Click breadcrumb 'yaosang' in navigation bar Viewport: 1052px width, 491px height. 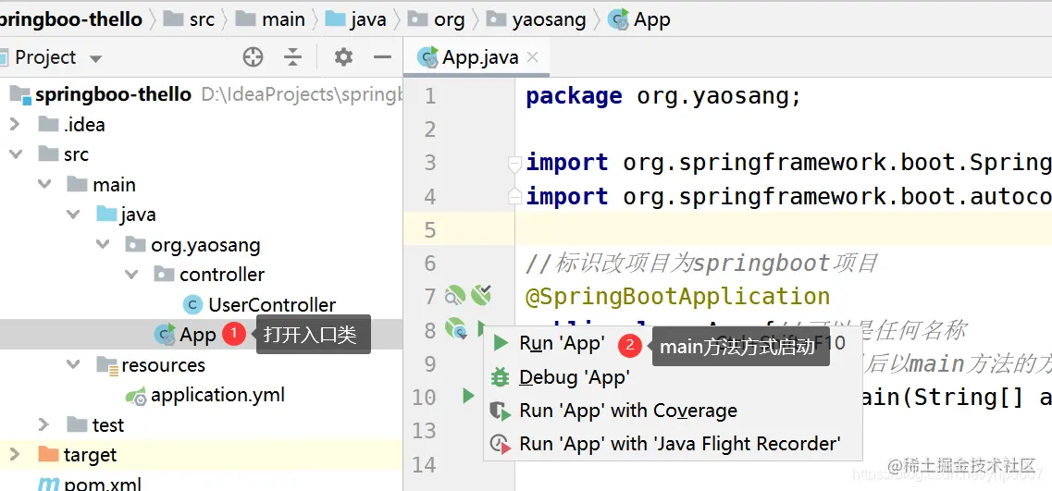coord(549,19)
